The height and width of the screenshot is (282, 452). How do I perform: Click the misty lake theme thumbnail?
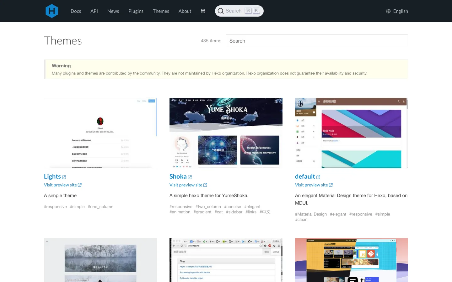coord(100,260)
